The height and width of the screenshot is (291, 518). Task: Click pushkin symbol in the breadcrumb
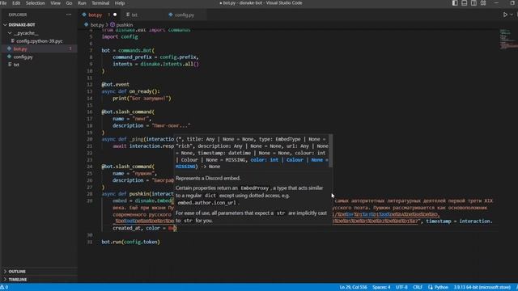pyautogui.click(x=124, y=25)
